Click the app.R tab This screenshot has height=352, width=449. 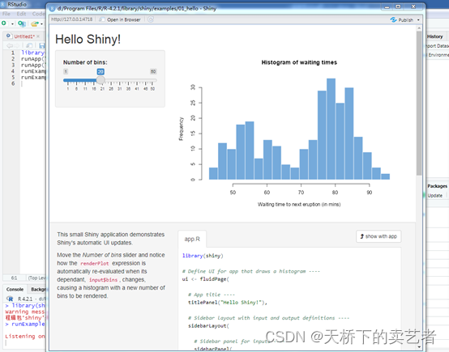tap(192, 239)
